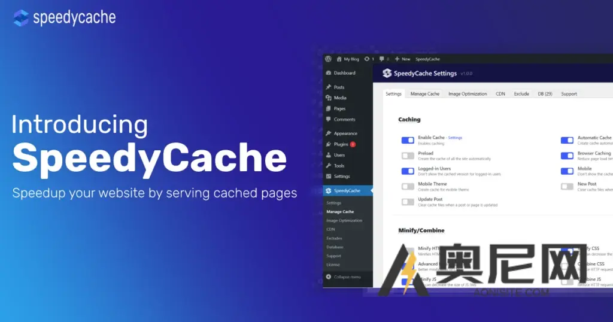The height and width of the screenshot is (322, 613).
Task: Open SpeedyCache link in the admin bar
Action: click(427, 59)
